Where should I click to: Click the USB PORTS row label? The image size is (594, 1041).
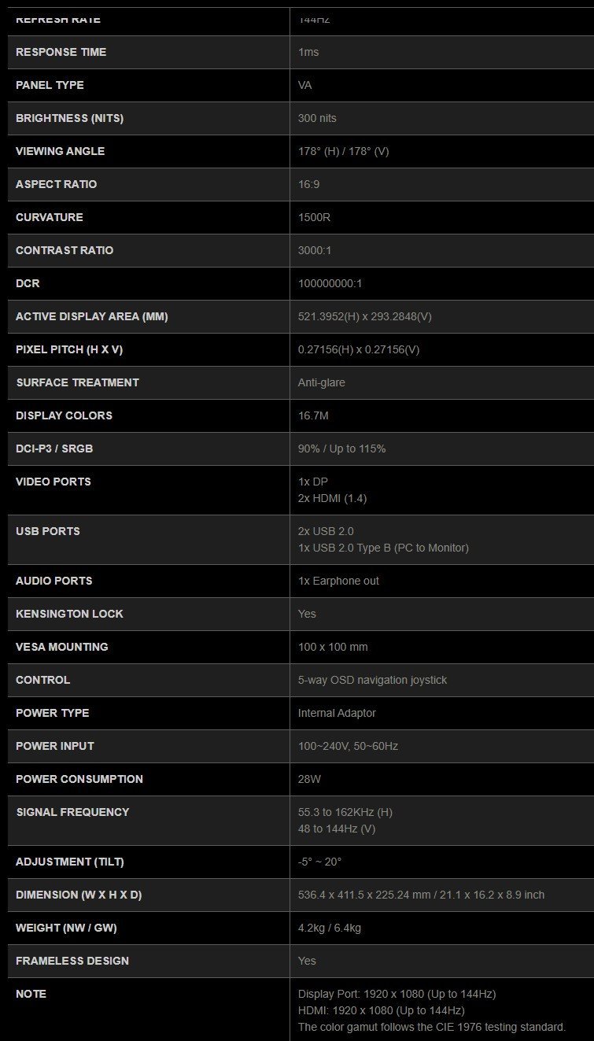(48, 531)
